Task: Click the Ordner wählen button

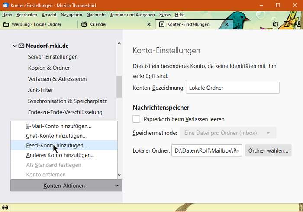Action: (268, 150)
